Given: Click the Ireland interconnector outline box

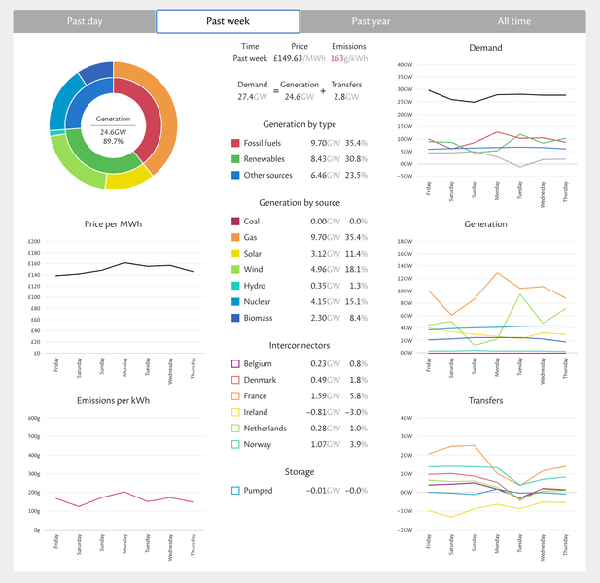Looking at the screenshot, I should 235,412.
